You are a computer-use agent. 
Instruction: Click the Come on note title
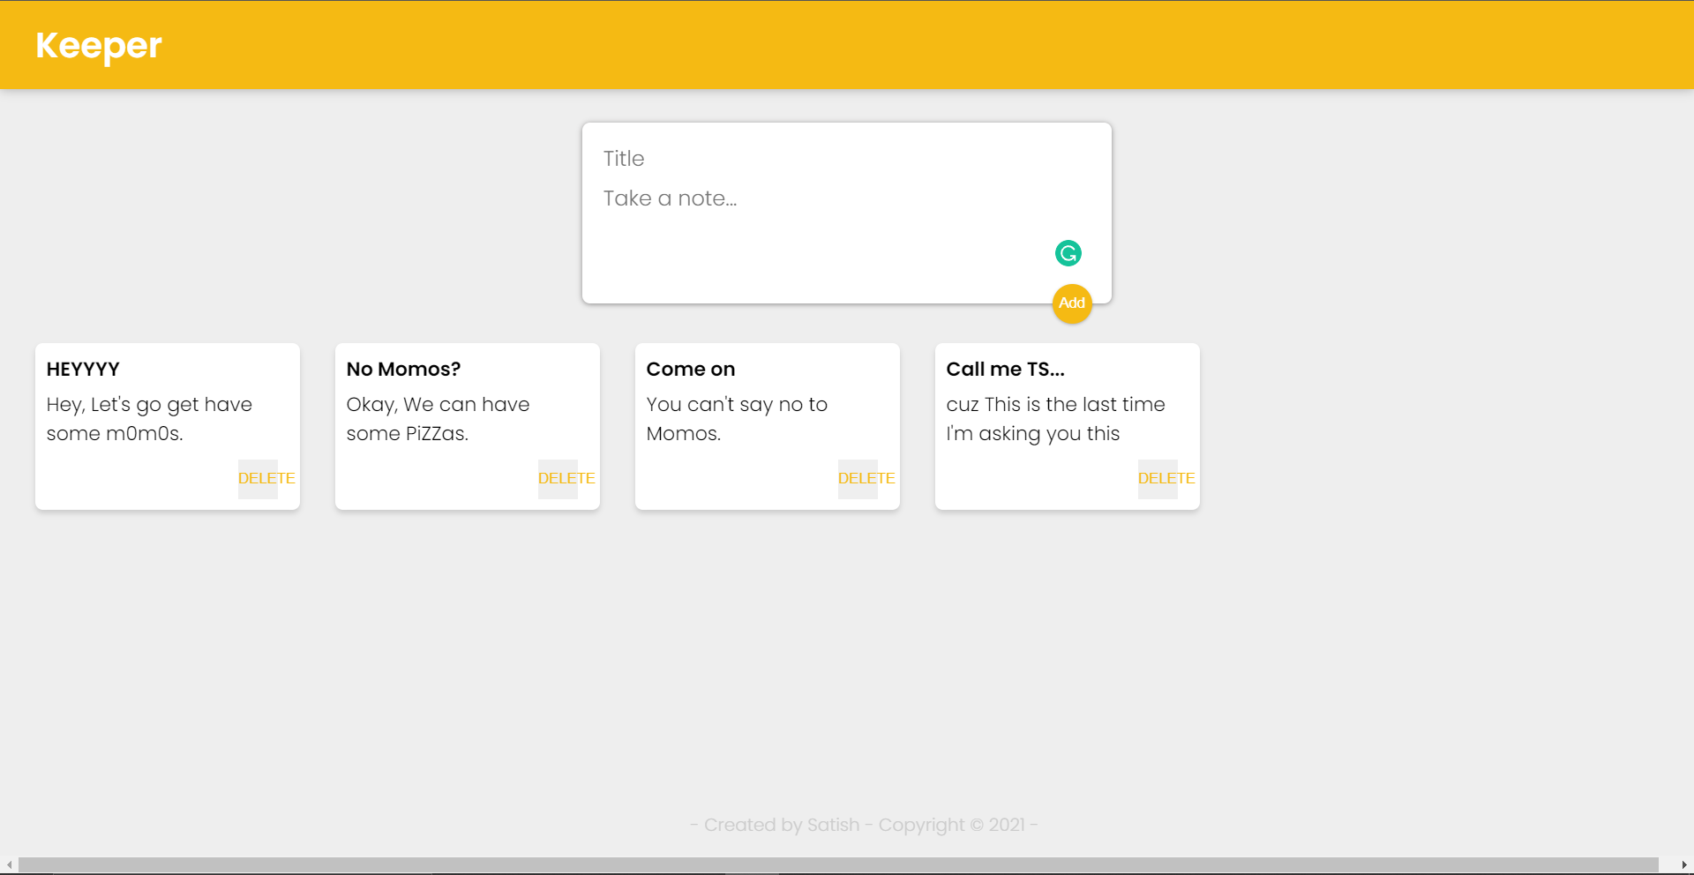[x=691, y=369]
